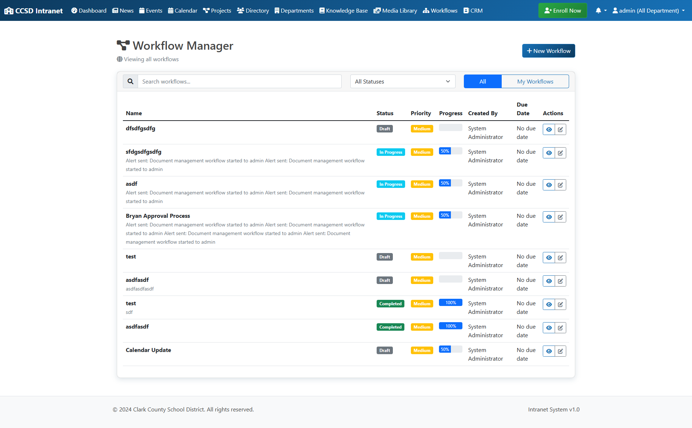Edit the Bryan Approval Process workflow

tap(560, 217)
